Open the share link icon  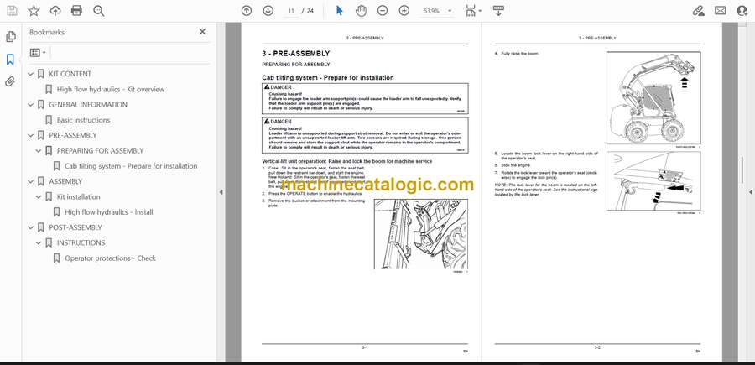(699, 11)
